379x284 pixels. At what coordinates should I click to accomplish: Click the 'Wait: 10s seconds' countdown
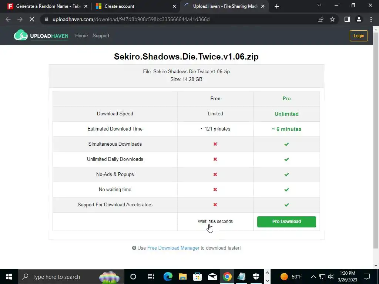tap(215, 222)
